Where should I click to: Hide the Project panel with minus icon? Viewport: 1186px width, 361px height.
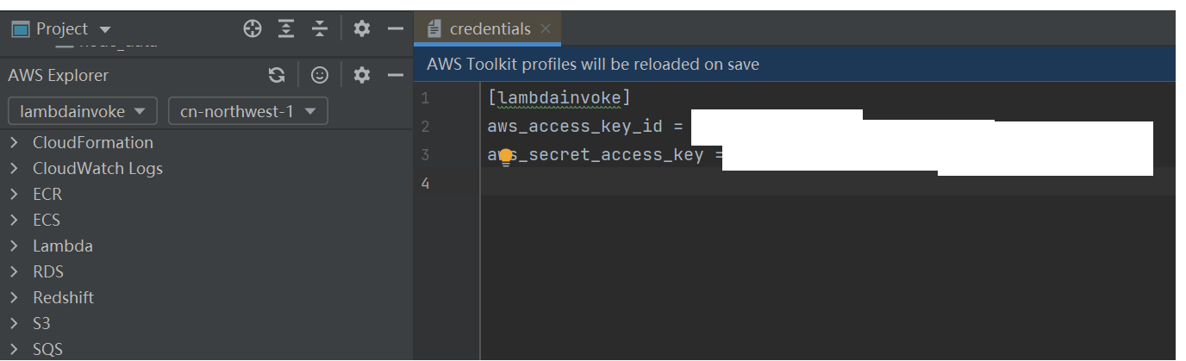(396, 29)
